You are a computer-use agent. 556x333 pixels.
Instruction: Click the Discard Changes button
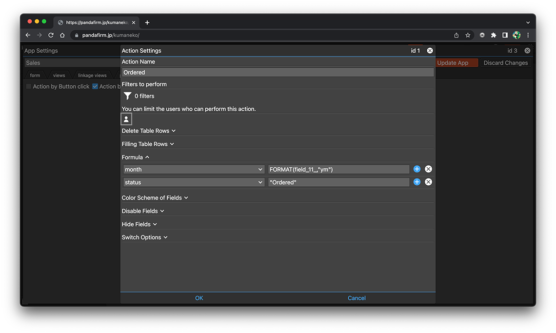tap(505, 63)
